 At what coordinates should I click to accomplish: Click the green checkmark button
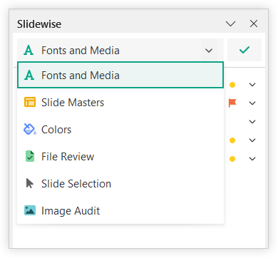pyautogui.click(x=244, y=50)
